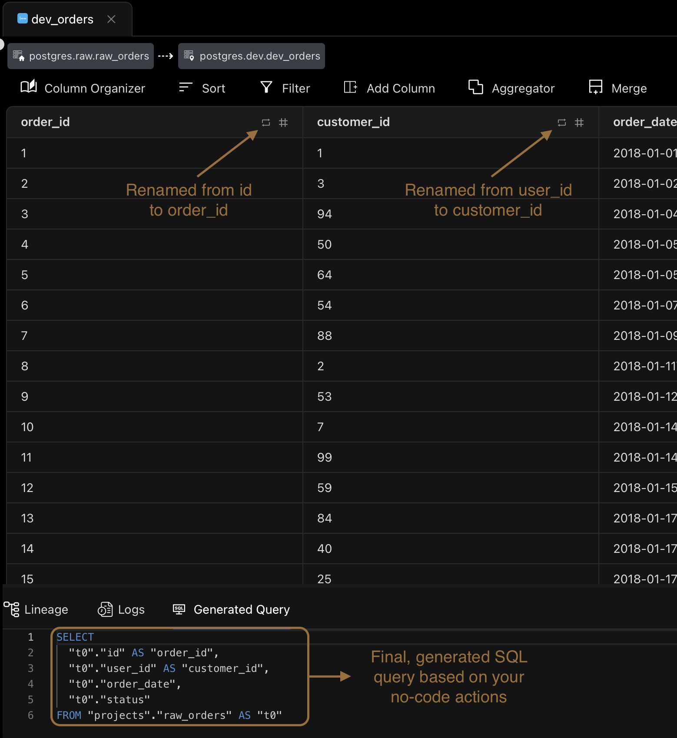Click the hash type icon in order_id header
The height and width of the screenshot is (738, 677).
(x=283, y=123)
